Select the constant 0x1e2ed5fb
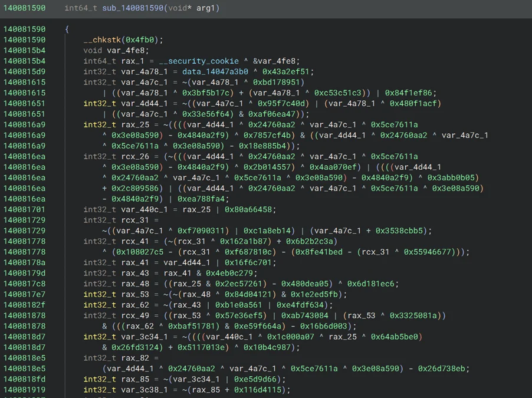This screenshot has height=398, width=532. tap(314, 294)
